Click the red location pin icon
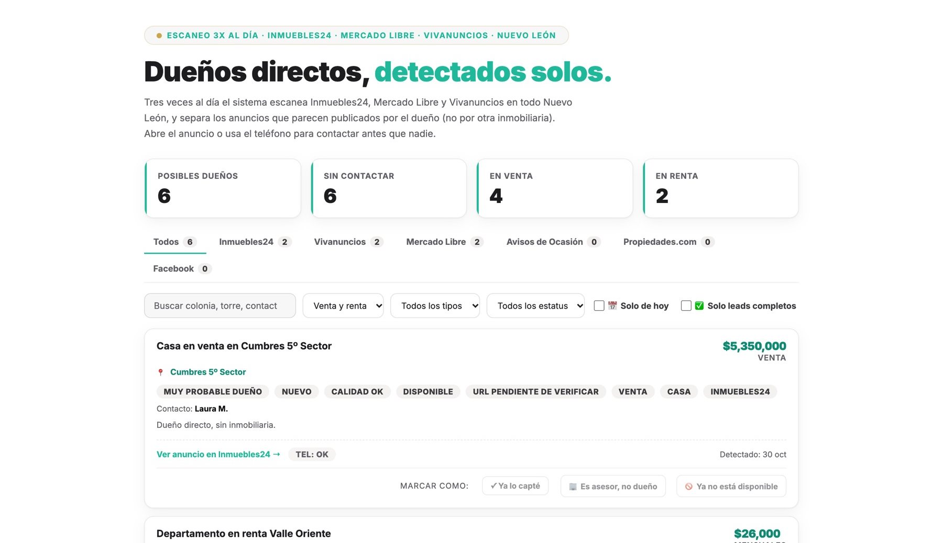 160,372
